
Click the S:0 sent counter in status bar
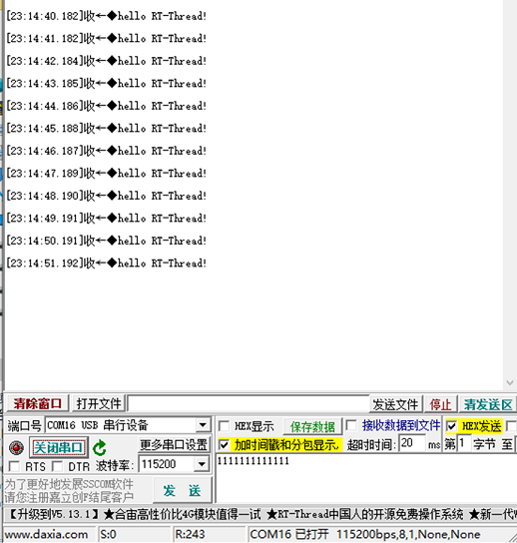tap(109, 534)
